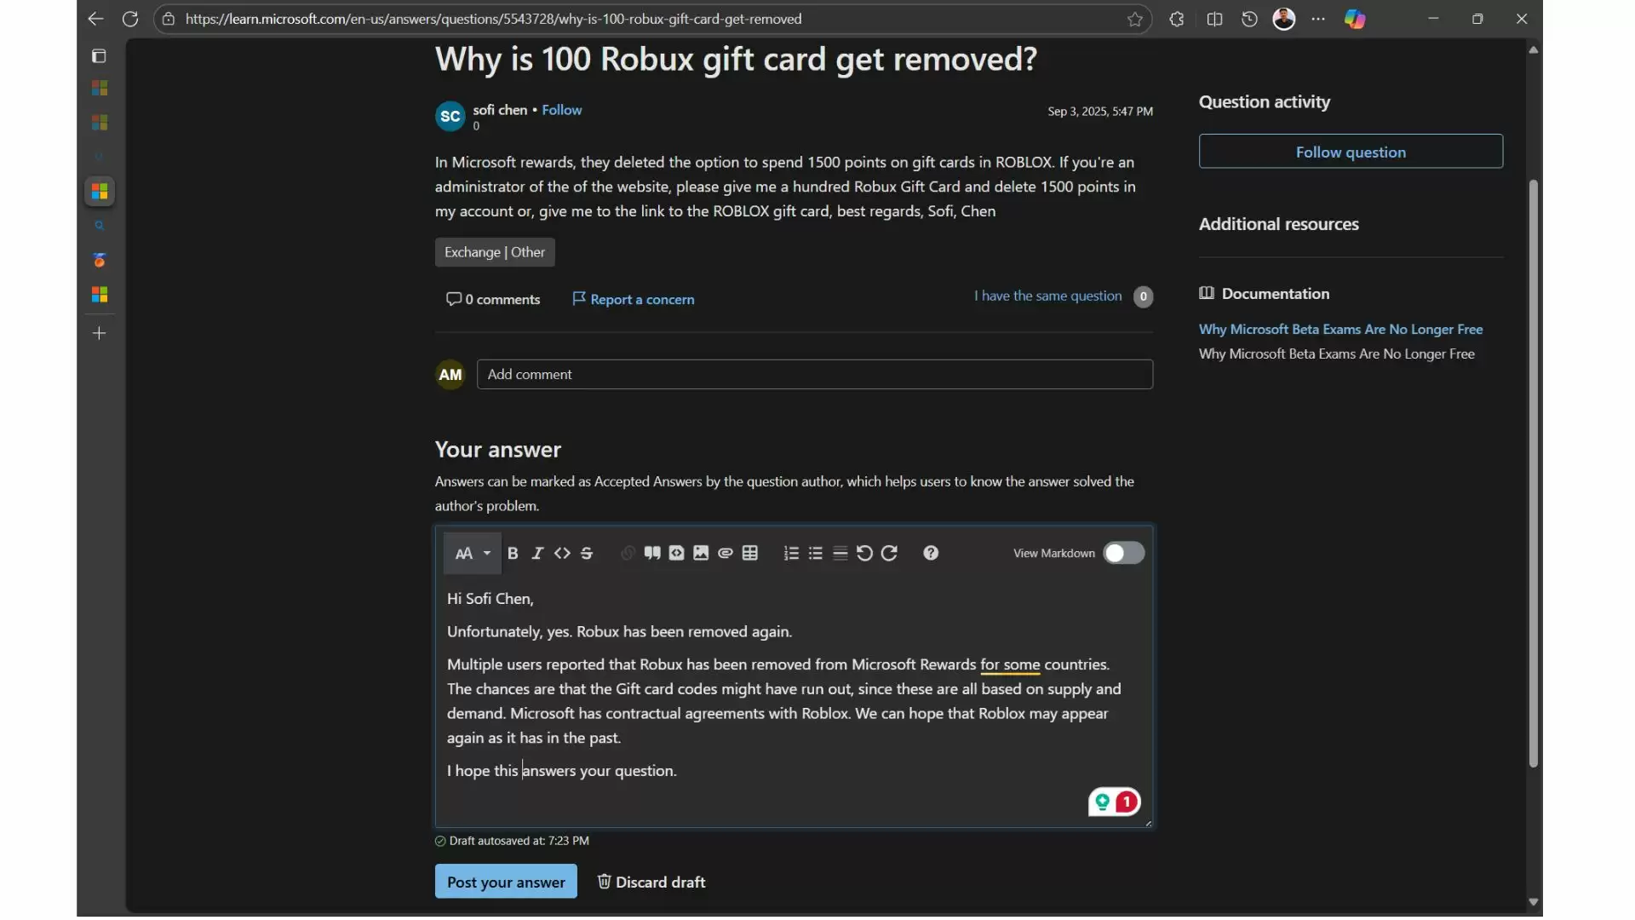Viewport: 1635px width, 920px height.
Task: Select the Exchange | Other tag
Action: pyautogui.click(x=495, y=252)
